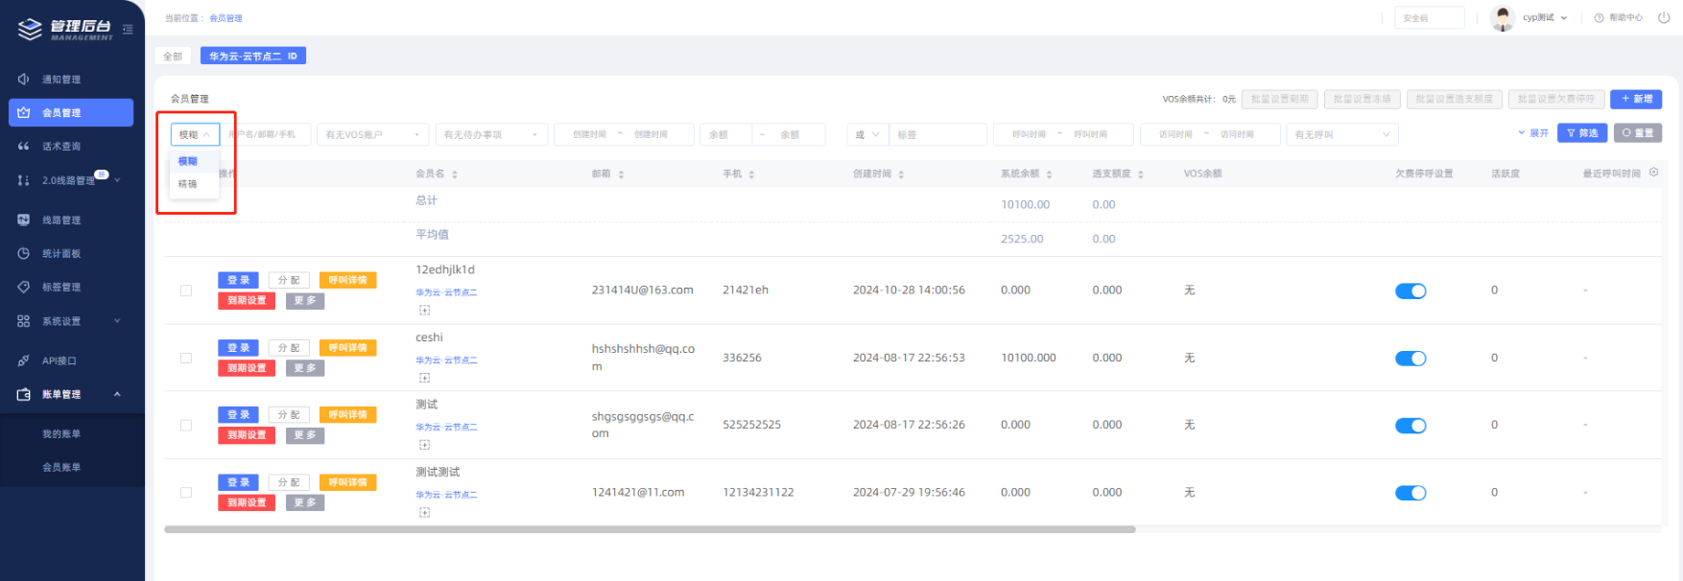Screen dimensions: 1683x581
Task: Sort by 会员名 column sort arrows
Action: [455, 174]
